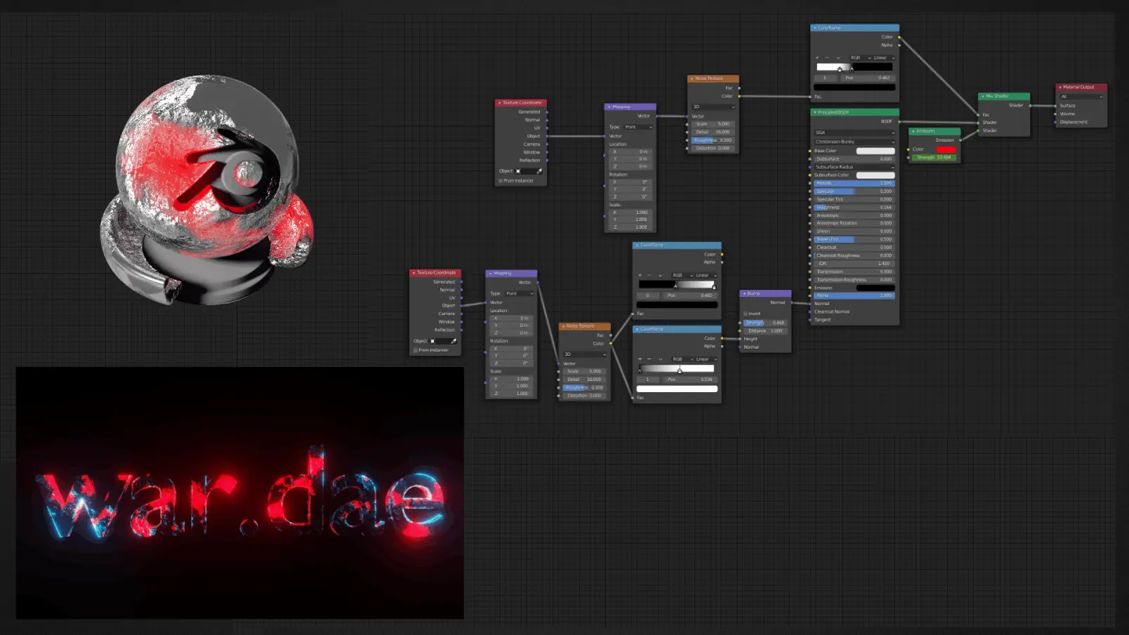Expand the Subsurface Radius dropdown

click(854, 167)
